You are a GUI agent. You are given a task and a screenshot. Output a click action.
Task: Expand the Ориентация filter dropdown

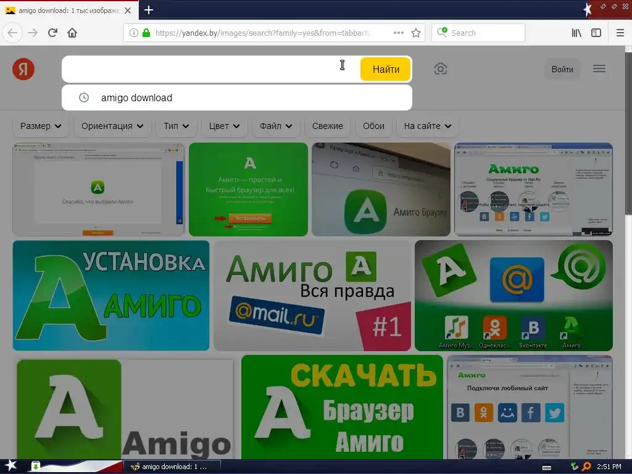112,126
